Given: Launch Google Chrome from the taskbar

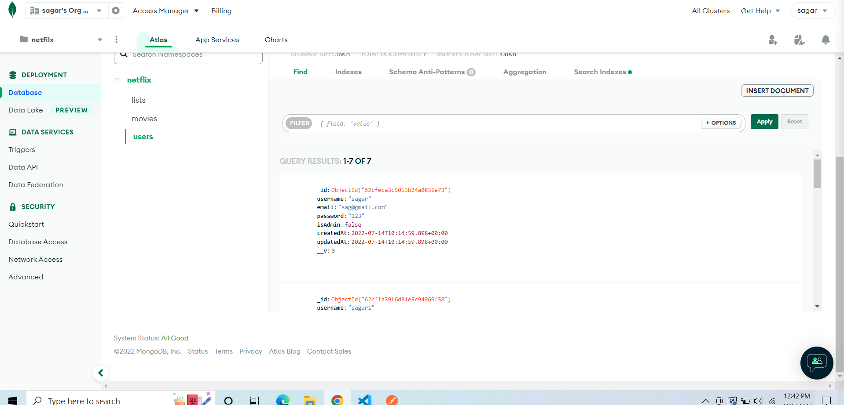Looking at the screenshot, I should point(337,400).
